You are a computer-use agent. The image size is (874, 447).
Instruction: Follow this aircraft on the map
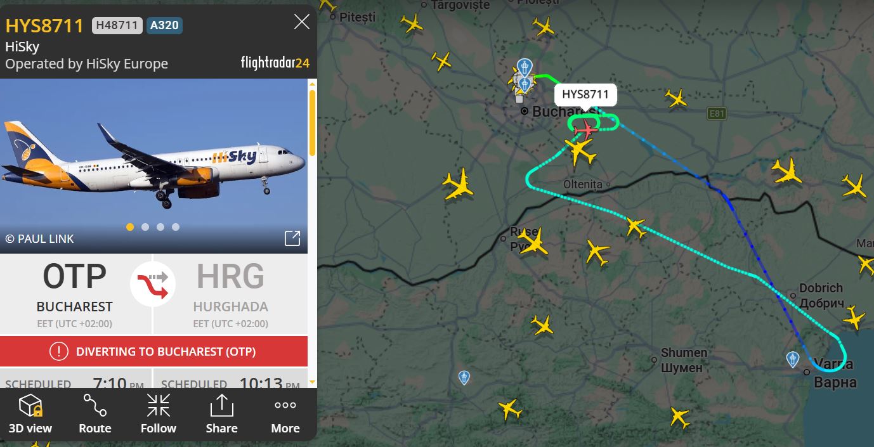click(159, 415)
